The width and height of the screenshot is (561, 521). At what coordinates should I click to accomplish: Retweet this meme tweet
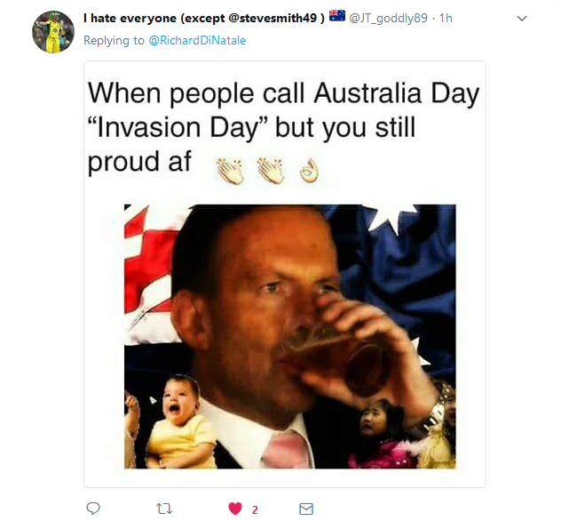(x=164, y=509)
